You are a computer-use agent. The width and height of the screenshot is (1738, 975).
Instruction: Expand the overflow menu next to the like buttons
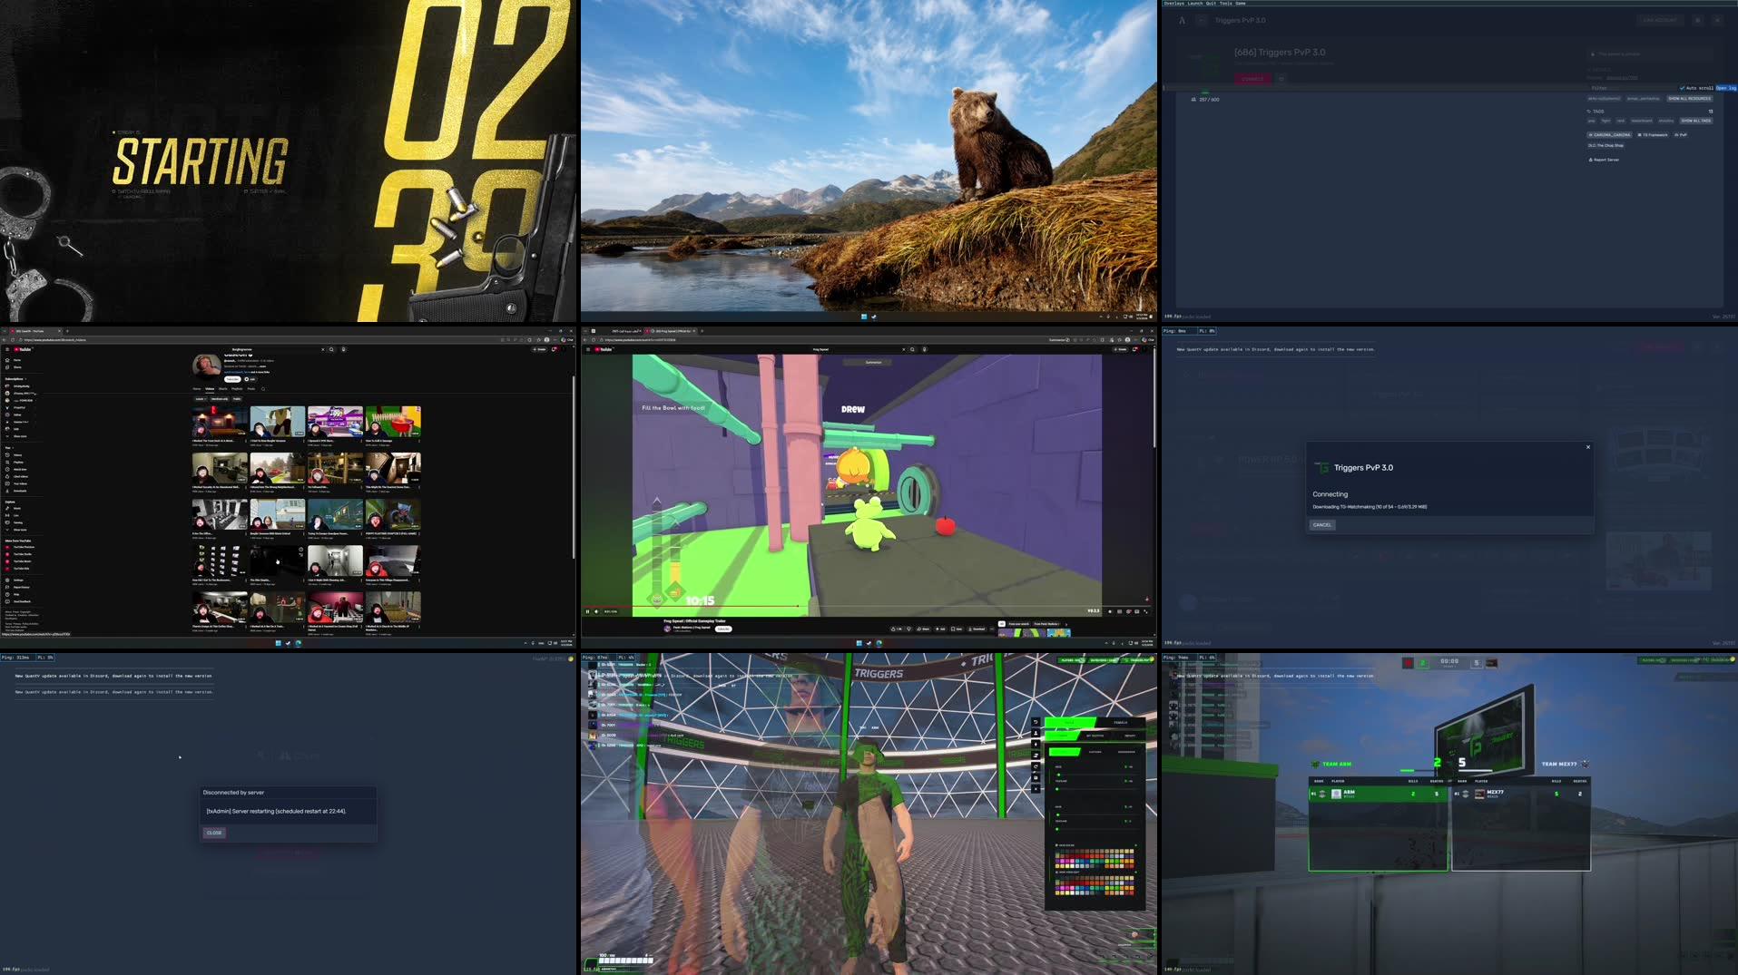992,629
